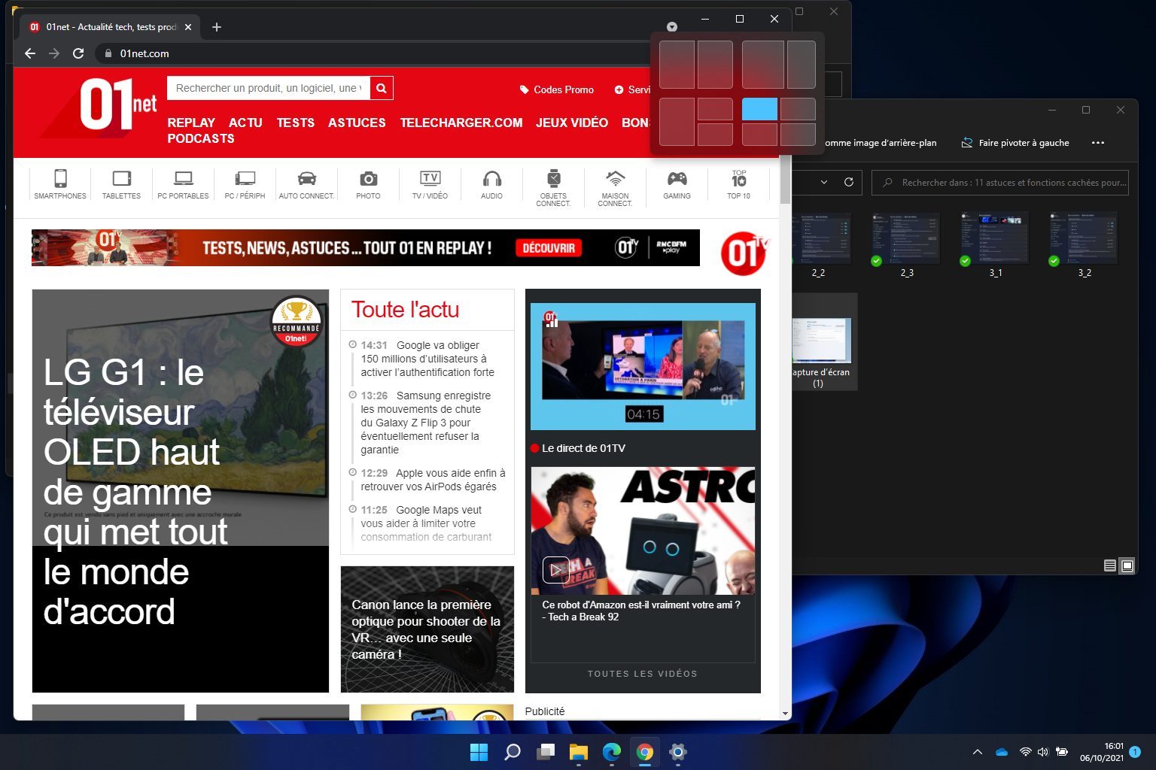Open a new Chrome tab
Image resolution: width=1156 pixels, height=770 pixels.
(x=217, y=27)
